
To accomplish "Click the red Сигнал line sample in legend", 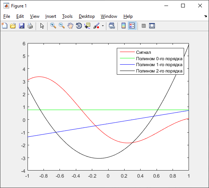I will click(127, 52).
